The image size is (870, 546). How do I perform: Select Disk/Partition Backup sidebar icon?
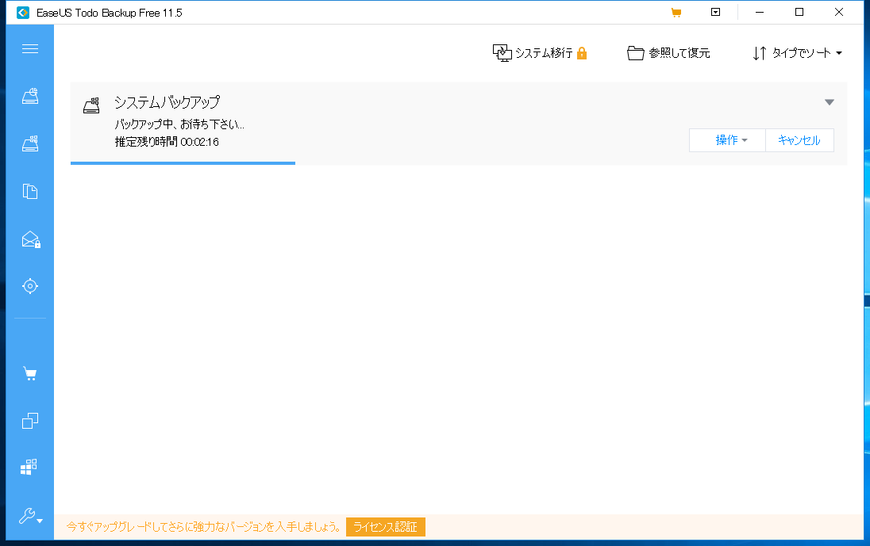(30, 97)
